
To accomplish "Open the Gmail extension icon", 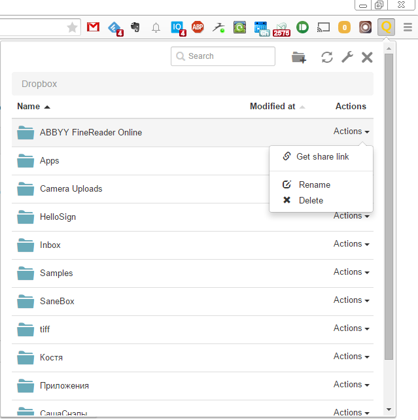I will click(x=93, y=27).
